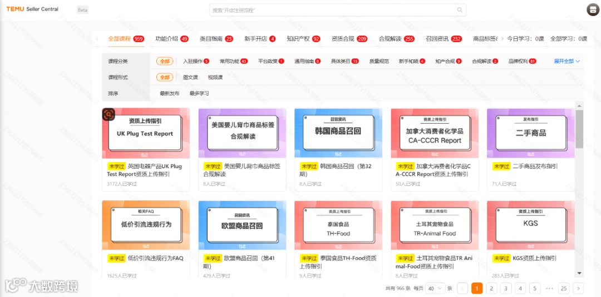Switch to 召回资讯 tab
The image size is (601, 297).
click(x=444, y=39)
